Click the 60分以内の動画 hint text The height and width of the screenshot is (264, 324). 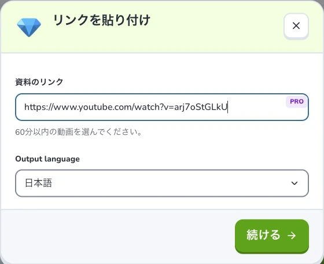click(79, 132)
